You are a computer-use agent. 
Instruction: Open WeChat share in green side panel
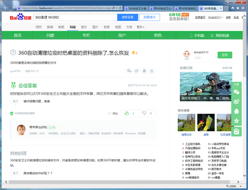coord(237,92)
